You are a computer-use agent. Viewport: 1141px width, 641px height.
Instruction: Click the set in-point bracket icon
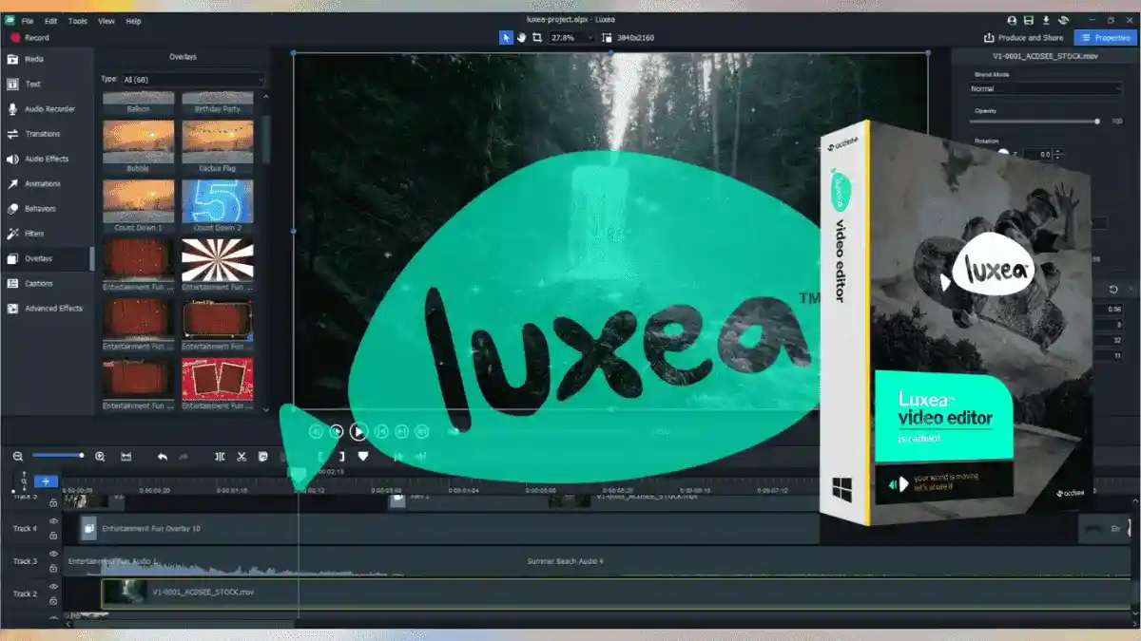pos(320,457)
